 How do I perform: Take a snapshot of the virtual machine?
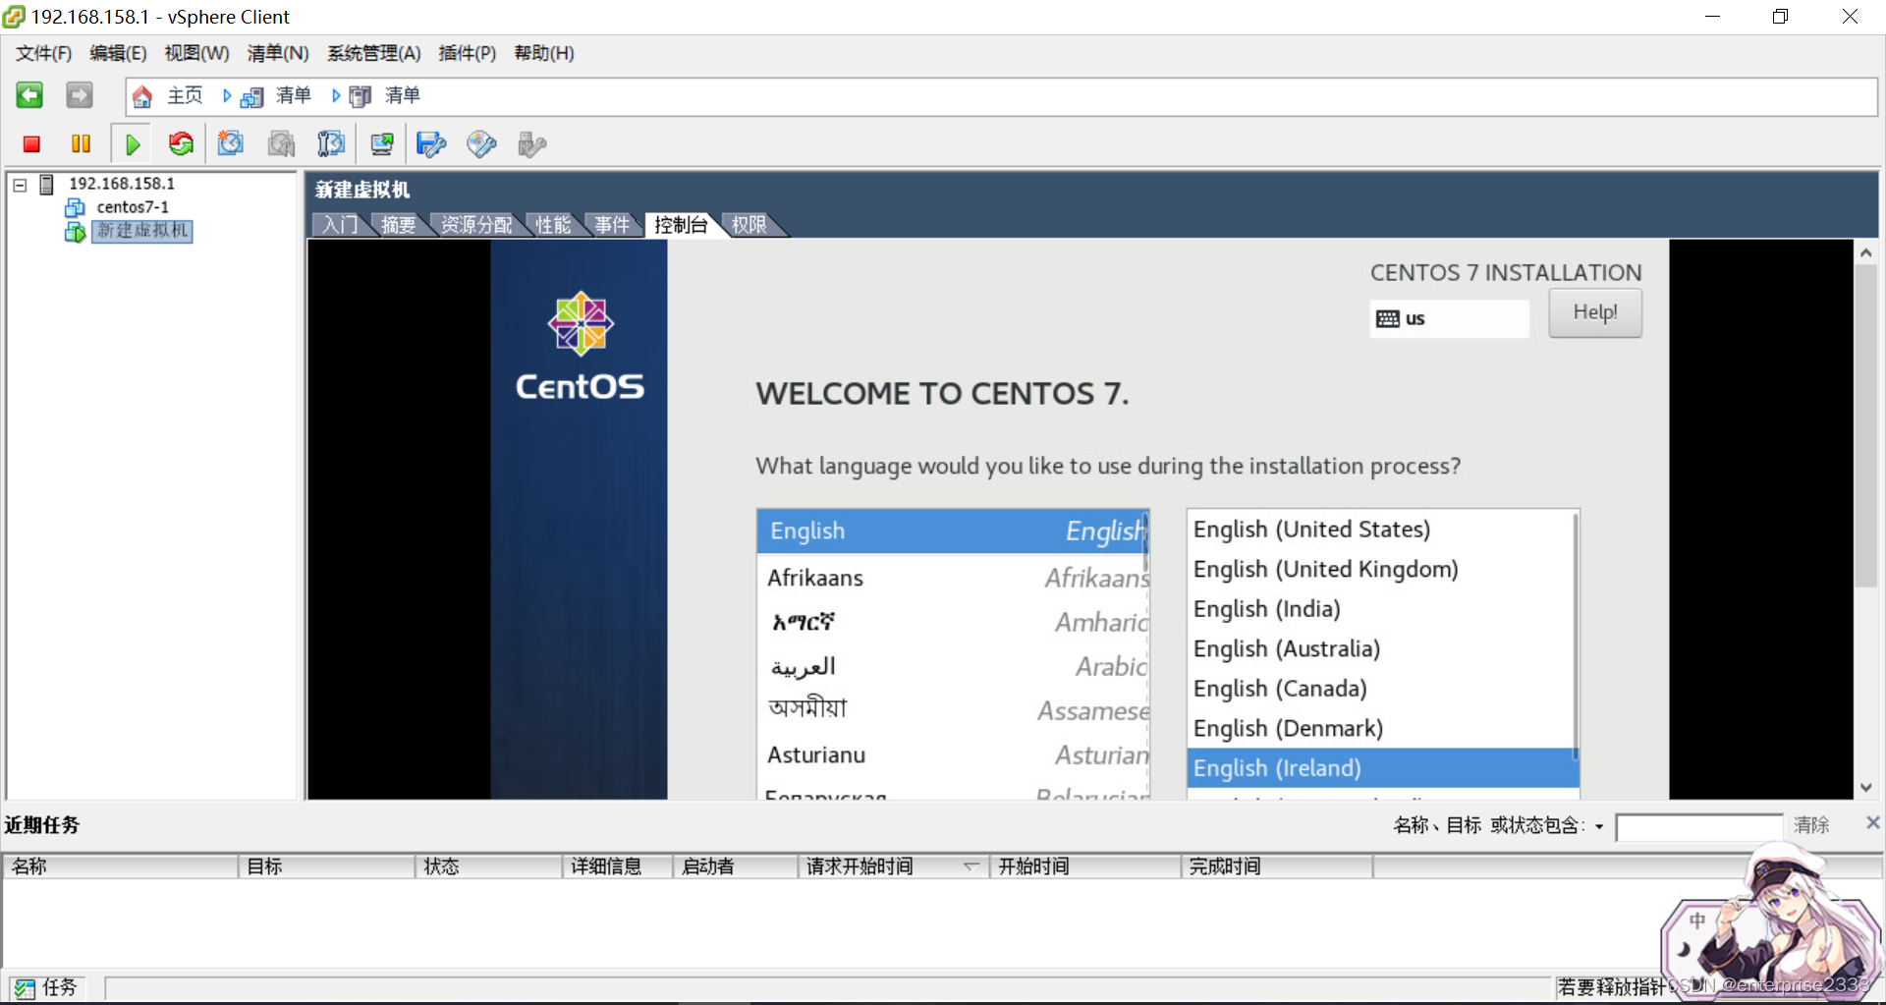coord(231,144)
